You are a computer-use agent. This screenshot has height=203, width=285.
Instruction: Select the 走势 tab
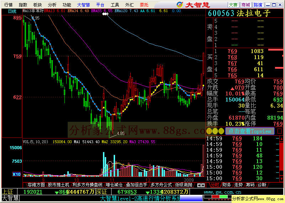pos(238,185)
